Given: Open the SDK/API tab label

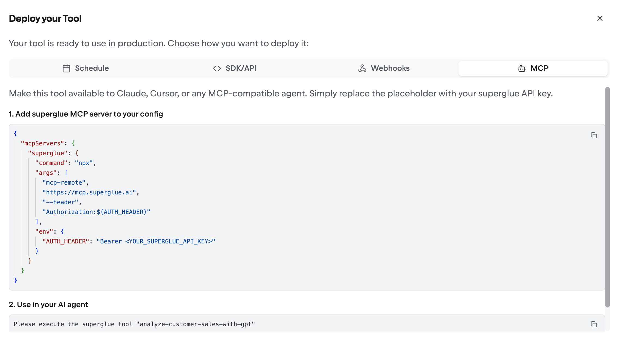Looking at the screenshot, I should click(x=241, y=68).
